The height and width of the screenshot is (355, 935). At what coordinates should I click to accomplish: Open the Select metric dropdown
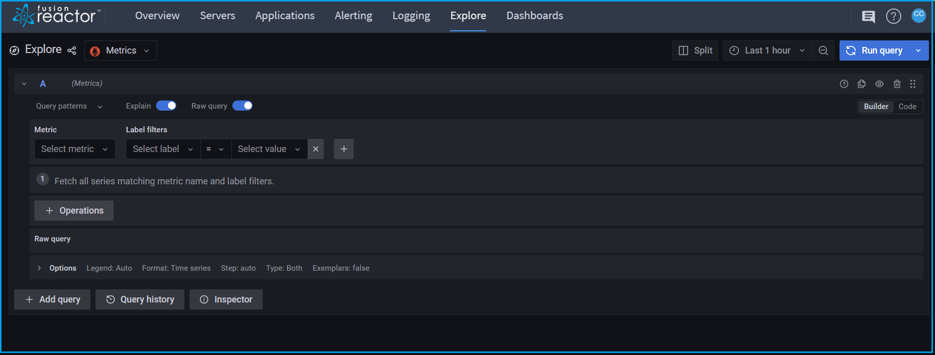click(x=74, y=149)
